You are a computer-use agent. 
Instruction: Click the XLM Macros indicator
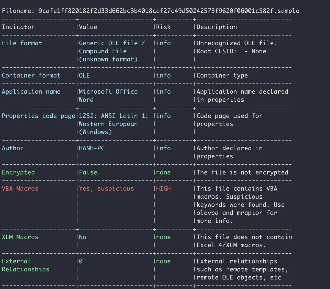(20, 237)
